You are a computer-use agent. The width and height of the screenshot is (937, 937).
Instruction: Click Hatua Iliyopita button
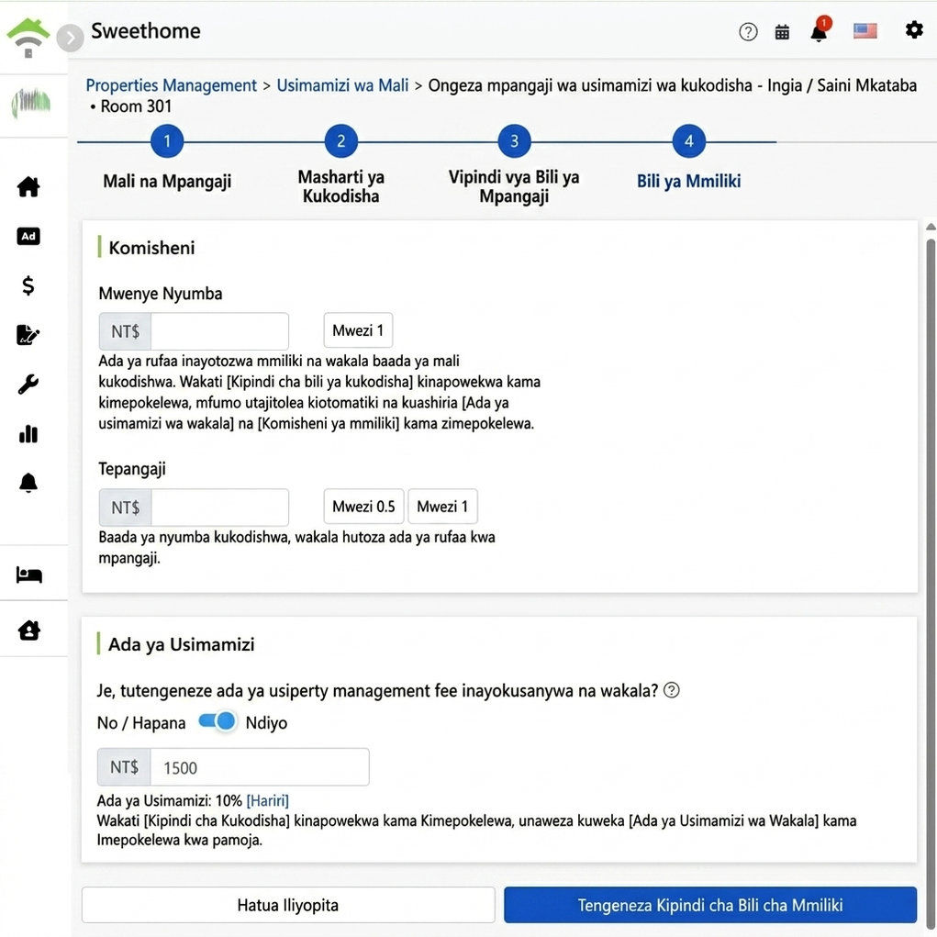point(288,905)
